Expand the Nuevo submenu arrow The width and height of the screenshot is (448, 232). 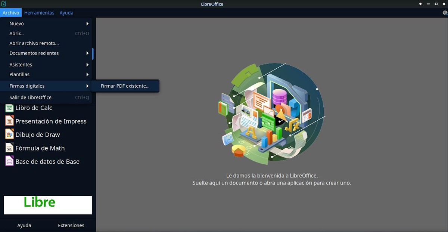(x=87, y=24)
